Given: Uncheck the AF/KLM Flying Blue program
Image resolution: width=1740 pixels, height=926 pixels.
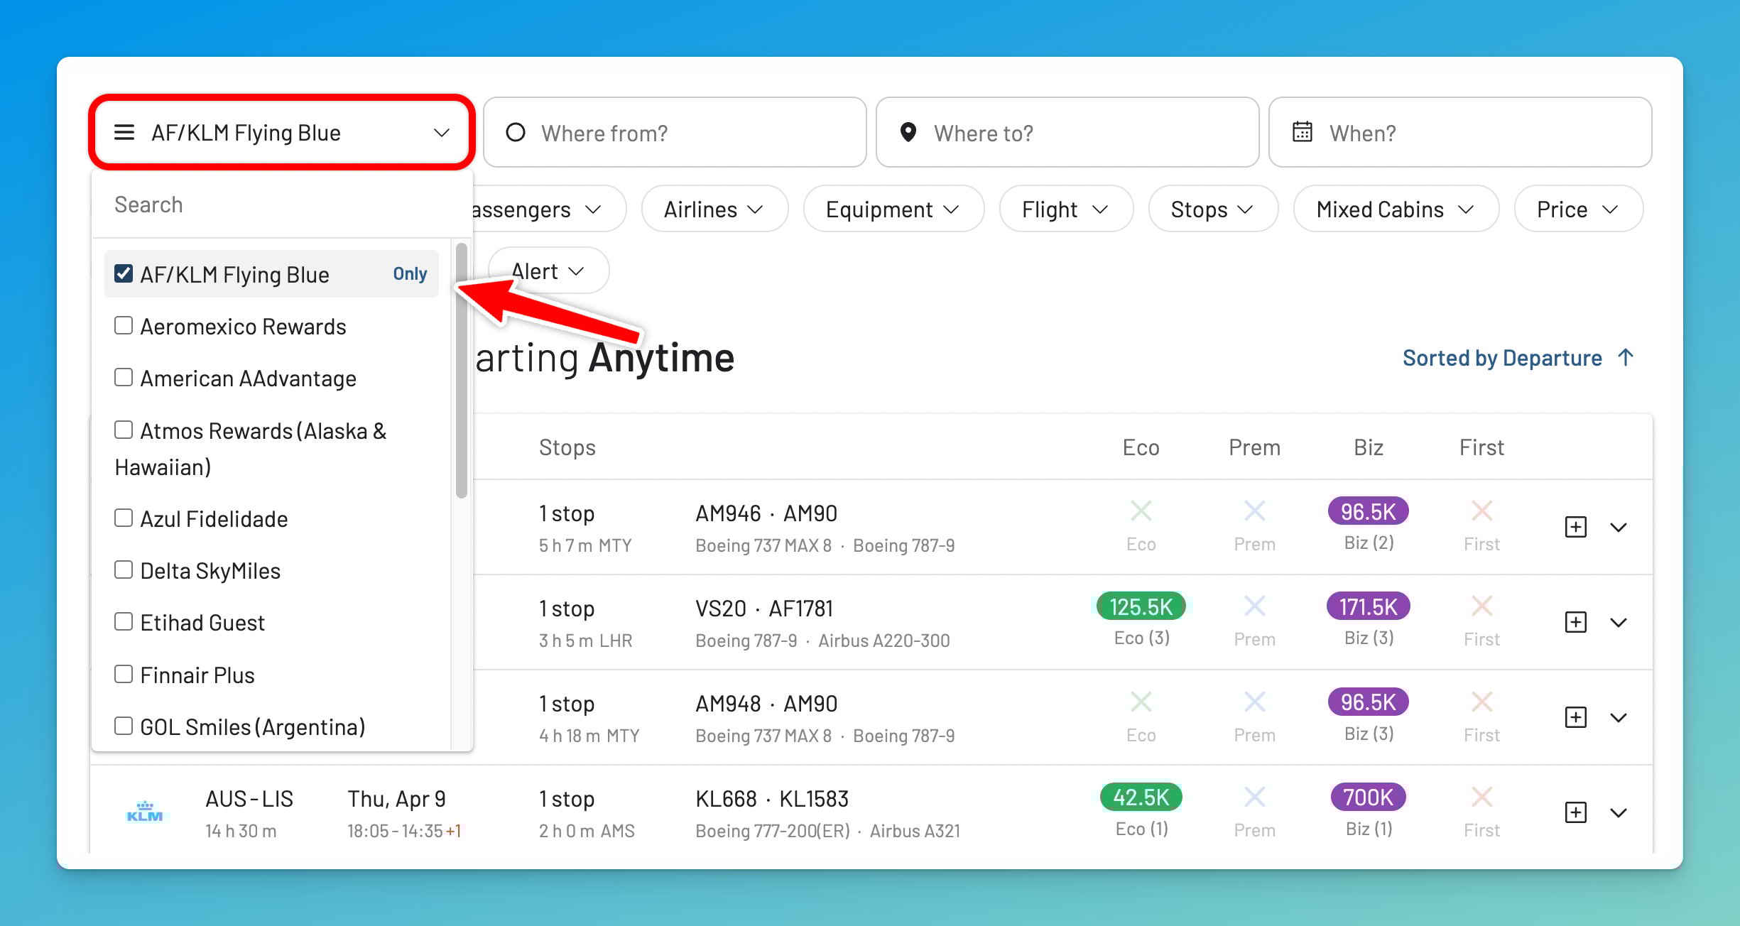Looking at the screenshot, I should coord(124,273).
